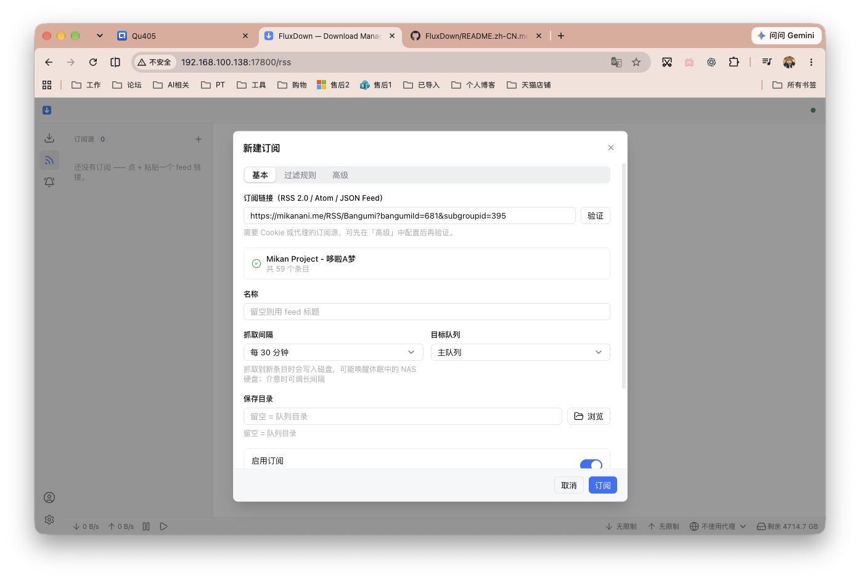Screen dimensions: 860x580
Task: Click the FluxDown logo icon at top left
Action: pos(47,110)
